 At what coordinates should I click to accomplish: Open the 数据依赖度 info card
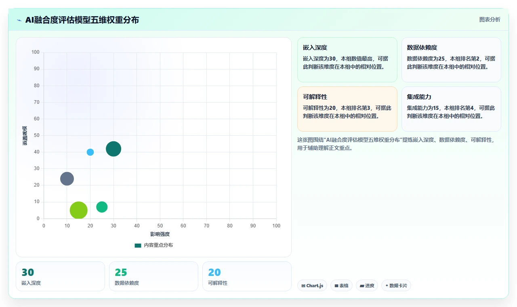tap(451, 60)
